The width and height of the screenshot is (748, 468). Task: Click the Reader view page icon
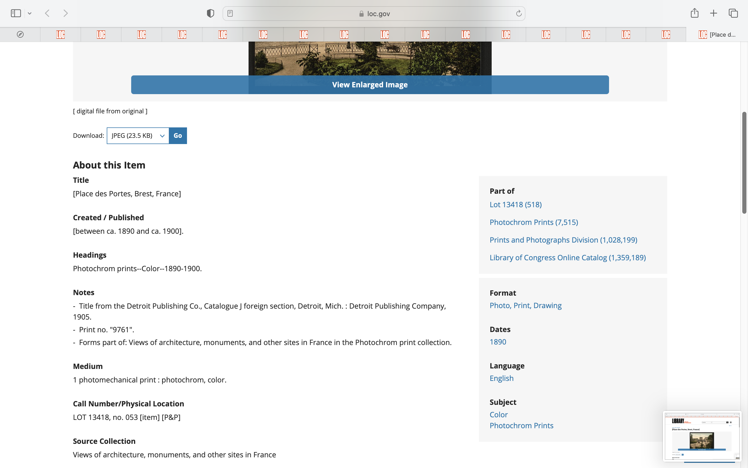[x=230, y=13]
